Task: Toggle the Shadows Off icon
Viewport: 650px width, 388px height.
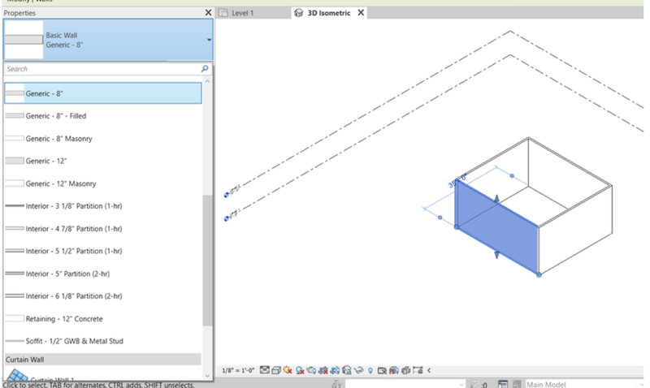Action: 300,370
